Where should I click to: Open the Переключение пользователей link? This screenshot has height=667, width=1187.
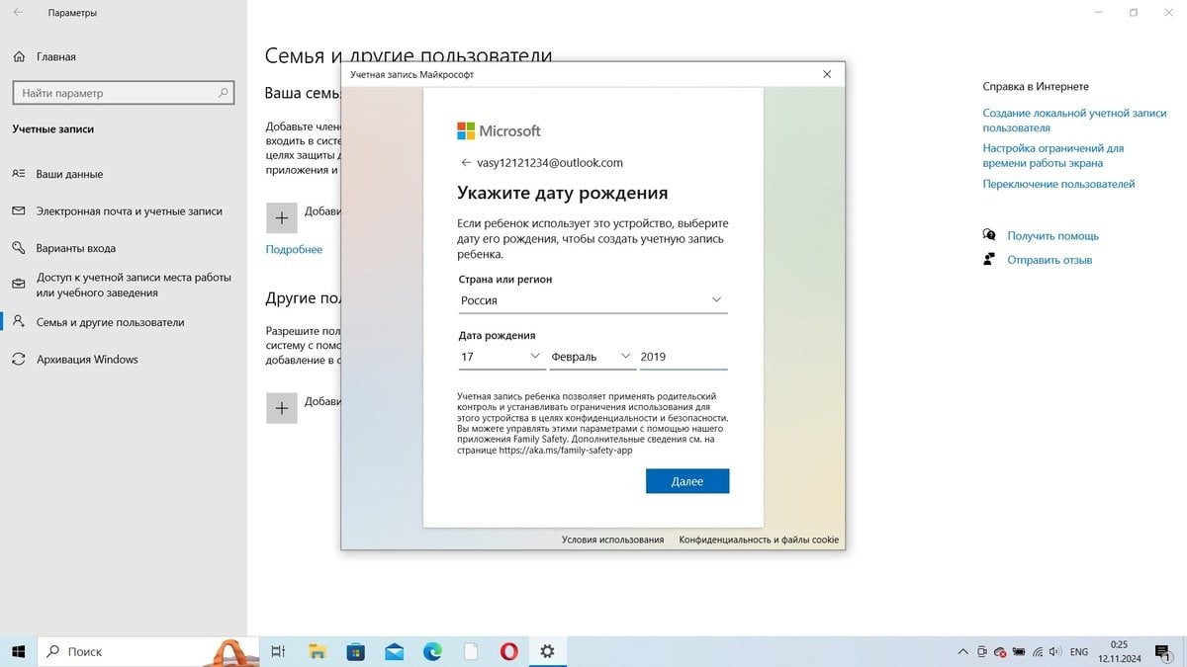tap(1058, 184)
